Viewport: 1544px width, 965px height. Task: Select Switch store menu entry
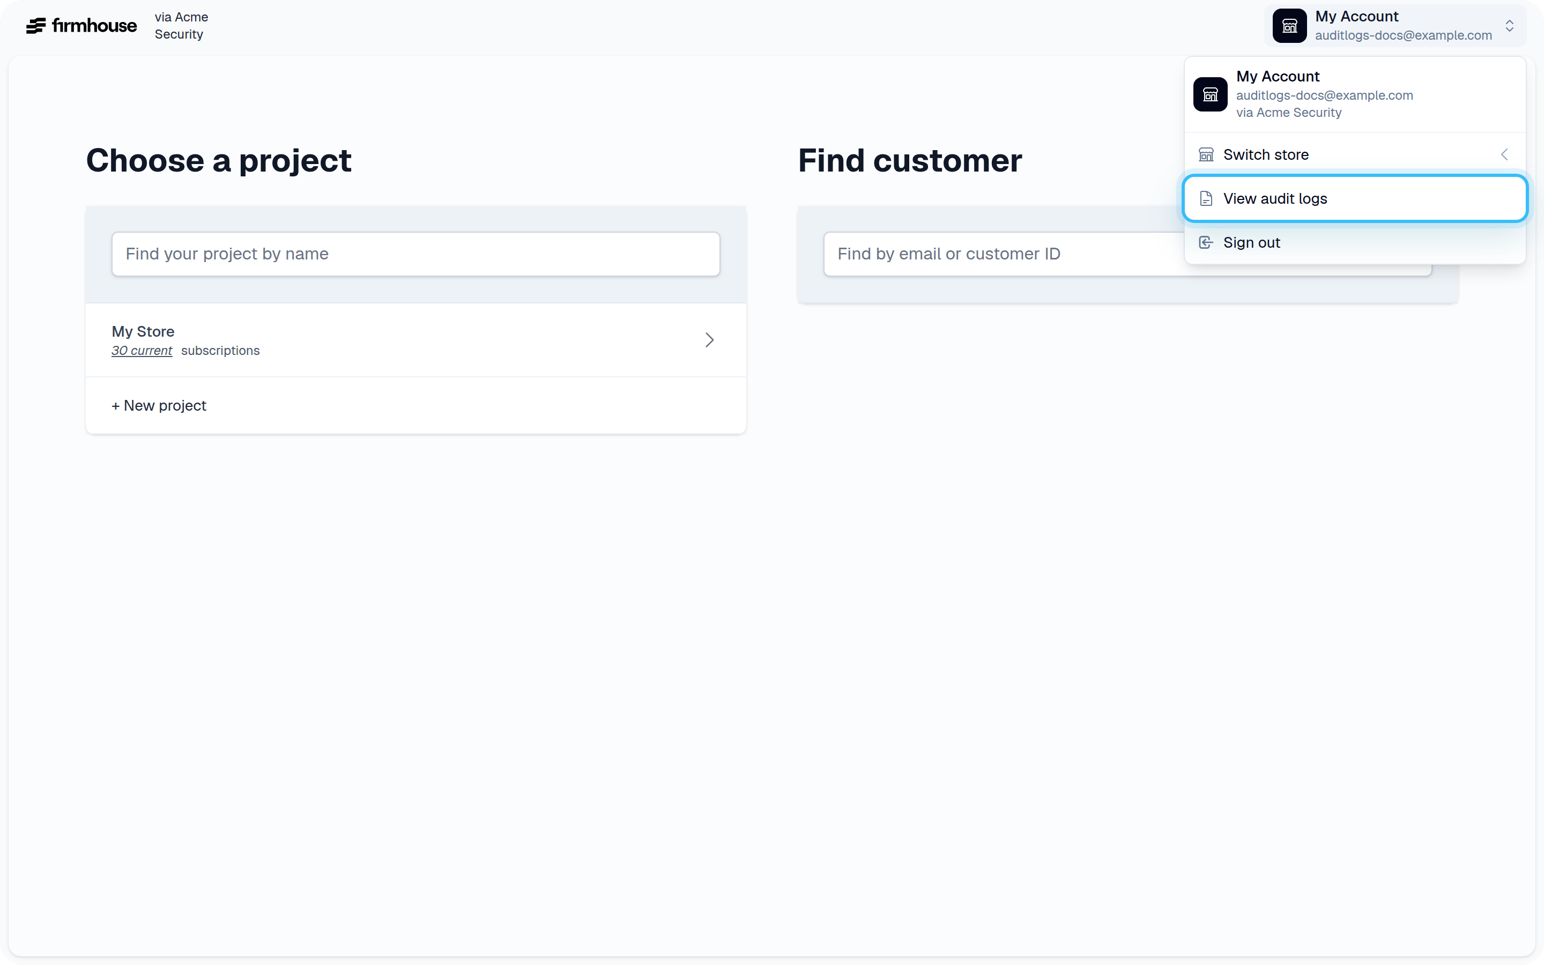(x=1355, y=154)
